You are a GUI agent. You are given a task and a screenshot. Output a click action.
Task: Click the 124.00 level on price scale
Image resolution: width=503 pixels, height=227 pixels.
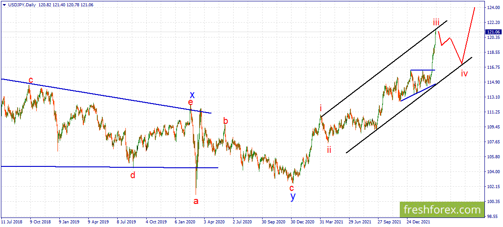pos(493,7)
